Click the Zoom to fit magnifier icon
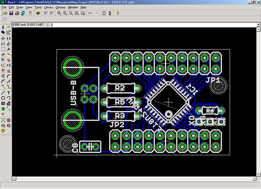261x189 pixels. (x=59, y=13)
